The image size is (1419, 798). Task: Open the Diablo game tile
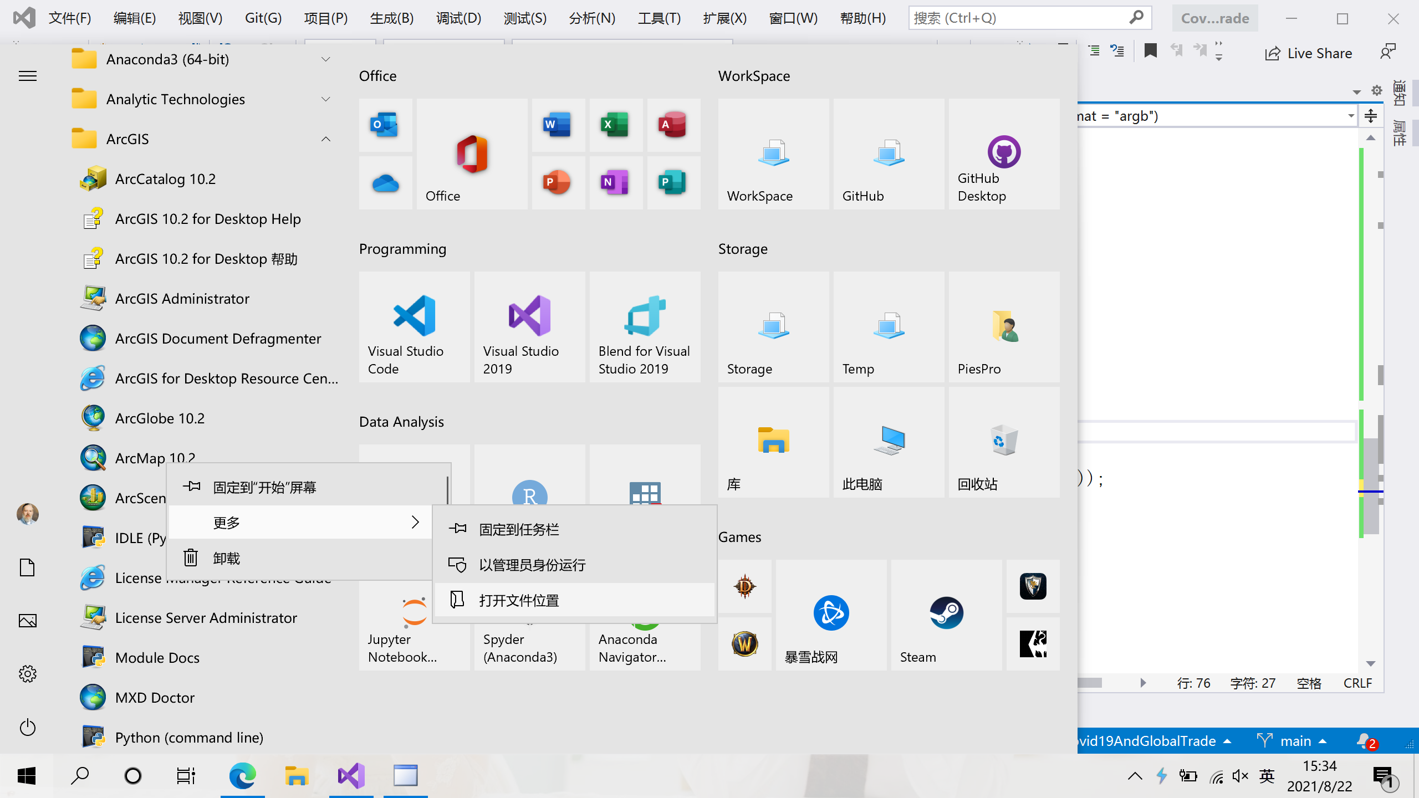744,586
